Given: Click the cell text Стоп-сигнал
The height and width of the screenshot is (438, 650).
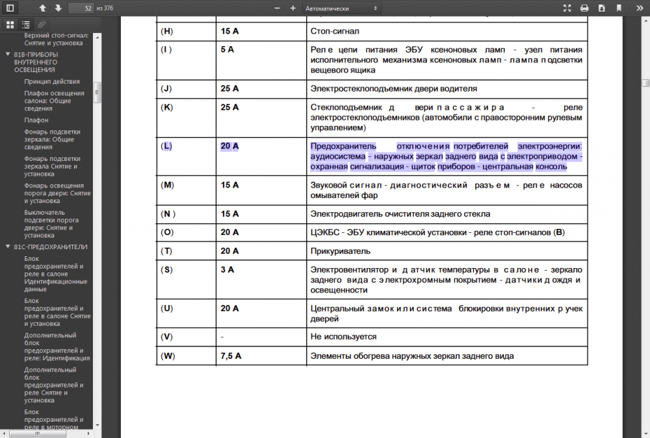Looking at the screenshot, I should tap(335, 31).
